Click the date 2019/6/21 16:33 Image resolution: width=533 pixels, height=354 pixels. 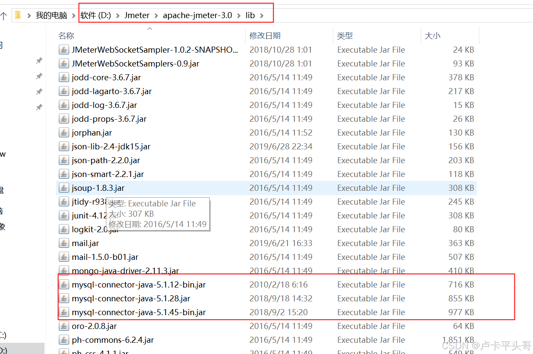coord(281,243)
